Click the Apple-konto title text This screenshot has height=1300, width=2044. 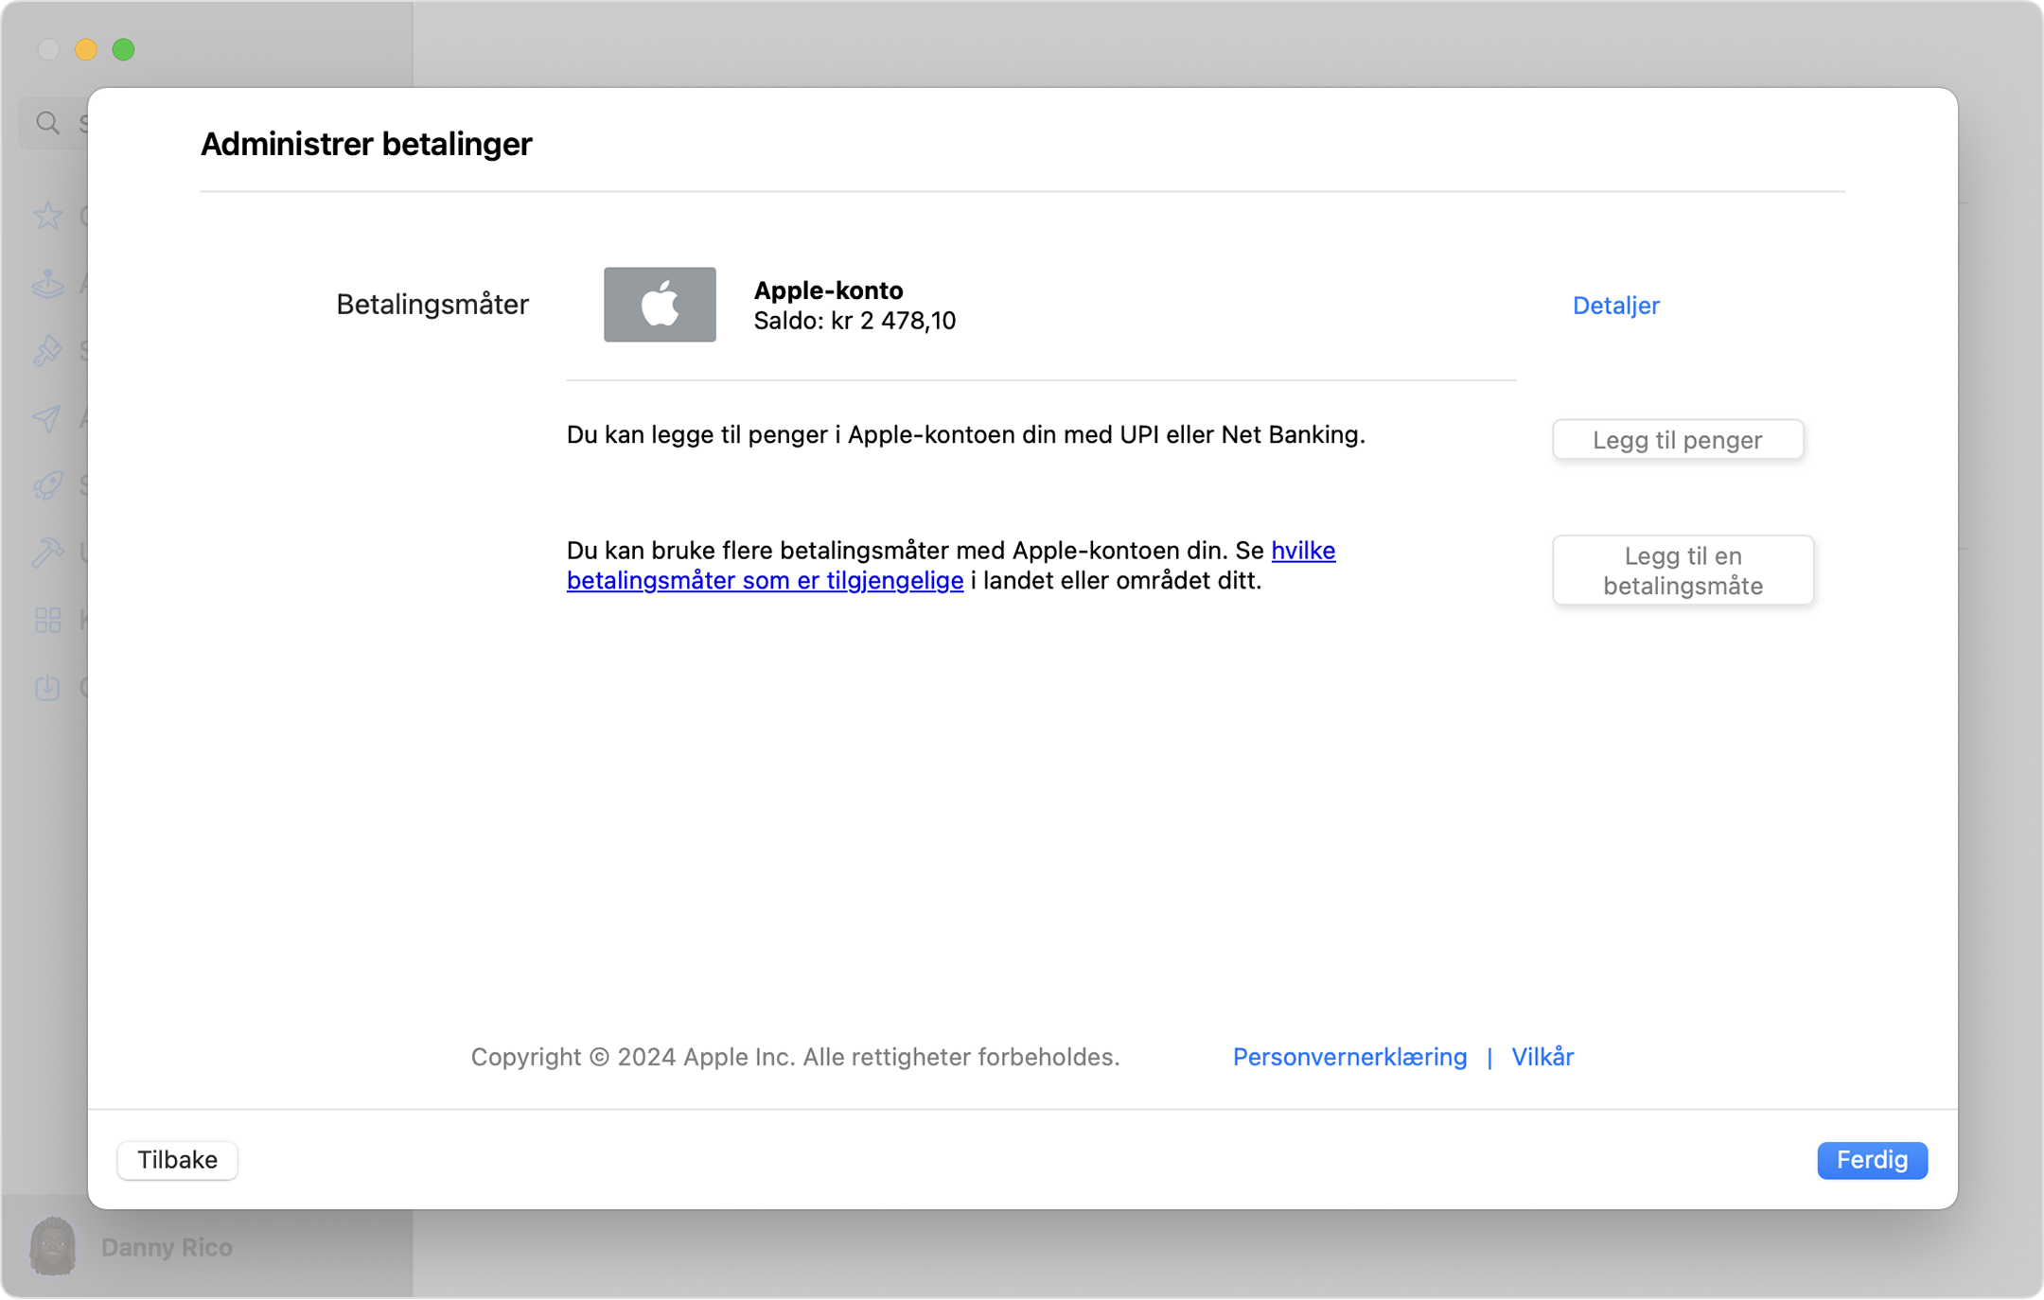coord(828,290)
